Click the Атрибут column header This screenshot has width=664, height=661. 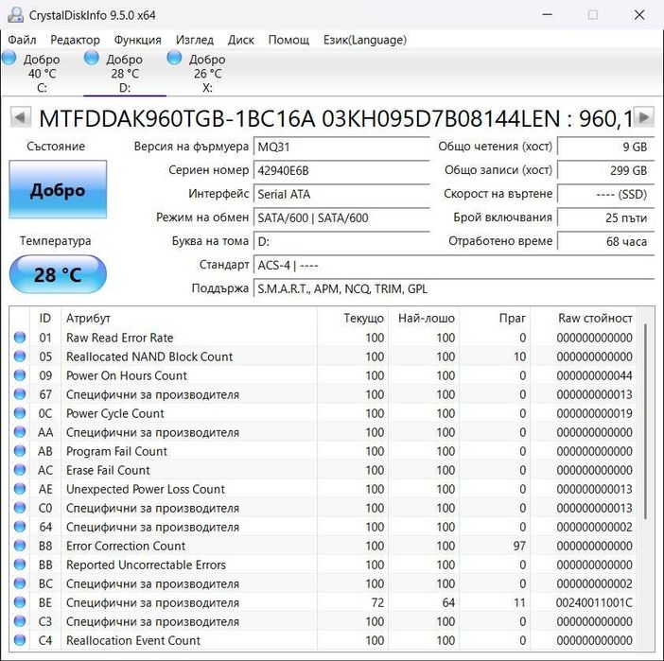tap(189, 318)
